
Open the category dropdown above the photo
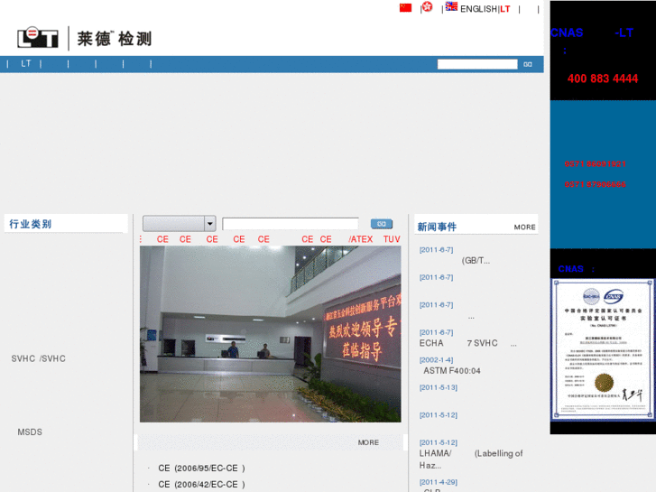[179, 224]
